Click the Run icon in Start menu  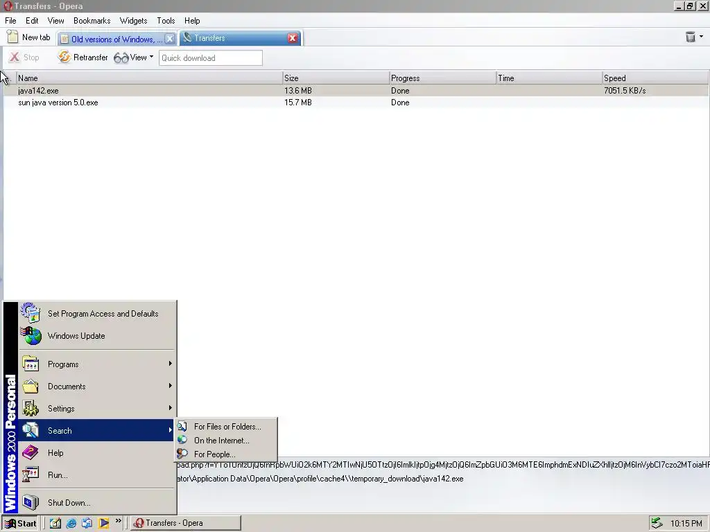[x=31, y=475]
